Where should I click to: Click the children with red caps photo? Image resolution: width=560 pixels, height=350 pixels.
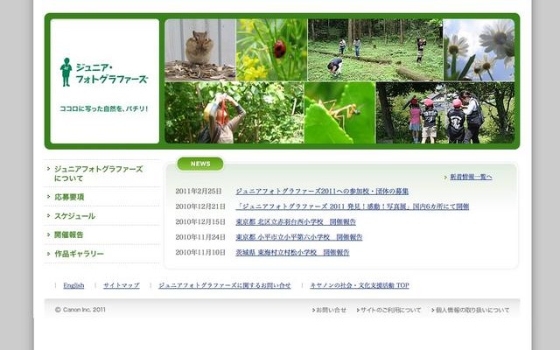coord(445,113)
